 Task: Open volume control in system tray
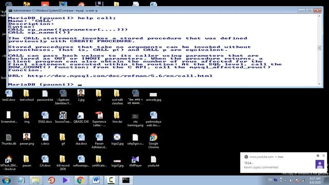[290, 180]
